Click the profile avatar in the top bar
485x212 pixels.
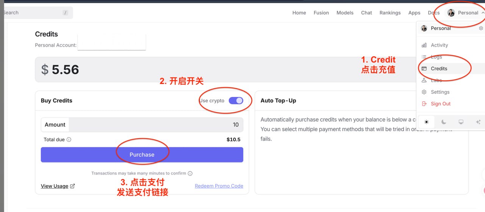tap(451, 12)
